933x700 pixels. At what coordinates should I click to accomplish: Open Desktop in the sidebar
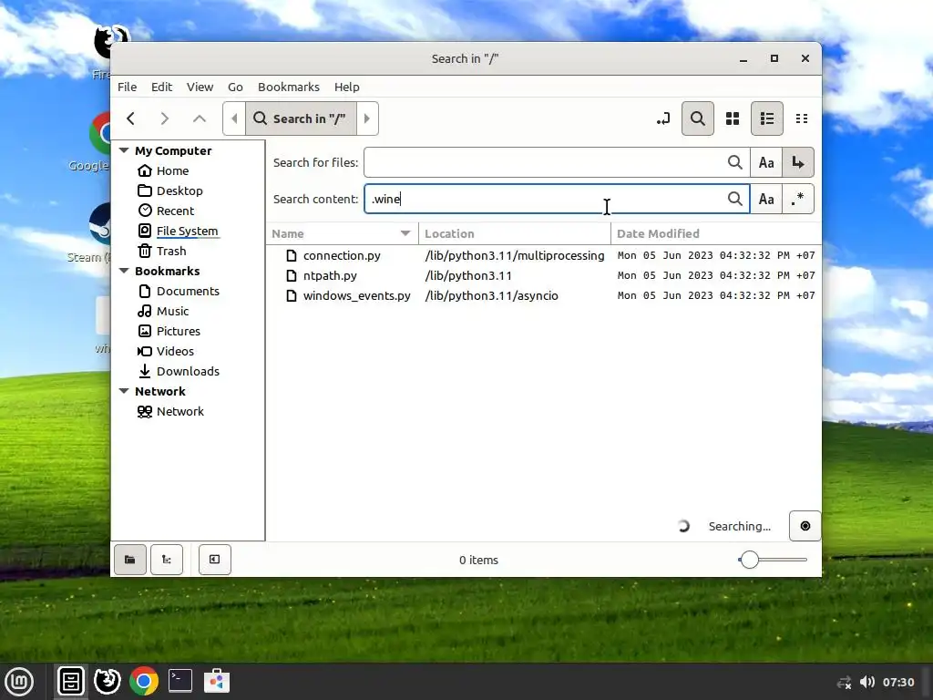(x=179, y=190)
